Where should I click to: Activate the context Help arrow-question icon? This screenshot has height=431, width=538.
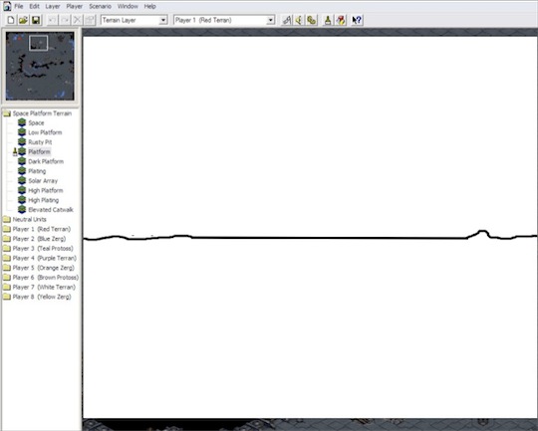[357, 20]
